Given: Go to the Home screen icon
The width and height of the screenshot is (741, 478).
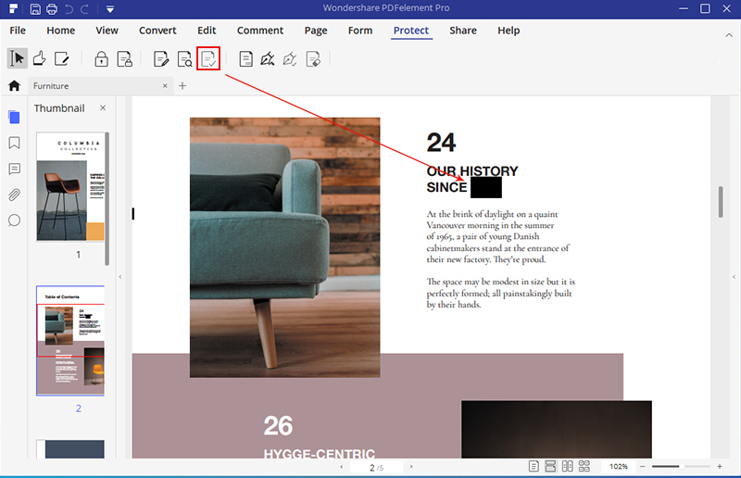Looking at the screenshot, I should pyautogui.click(x=14, y=85).
